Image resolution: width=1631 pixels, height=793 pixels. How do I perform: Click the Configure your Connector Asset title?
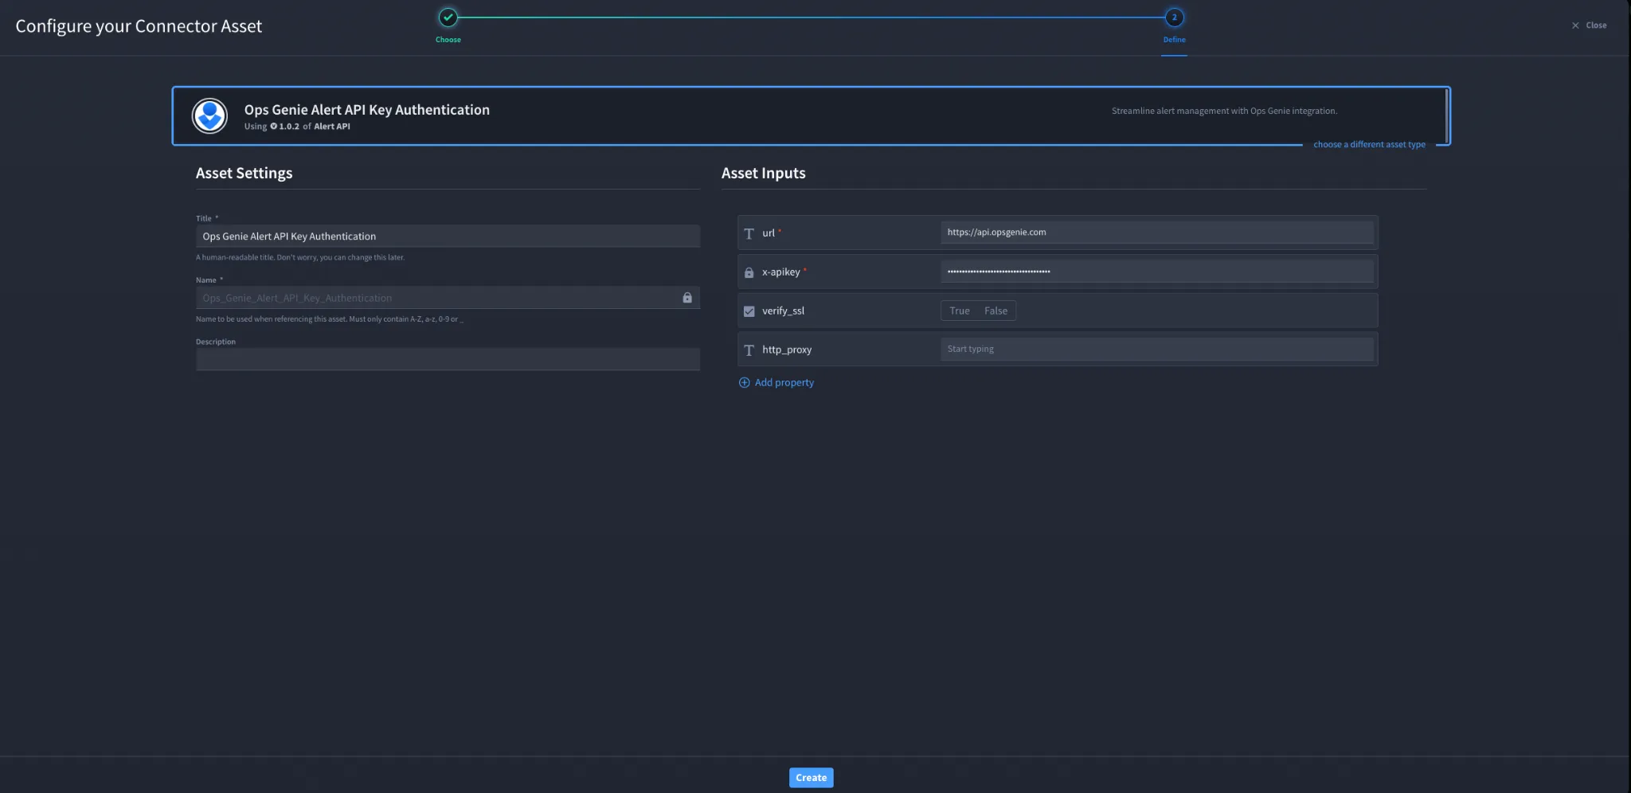click(139, 26)
